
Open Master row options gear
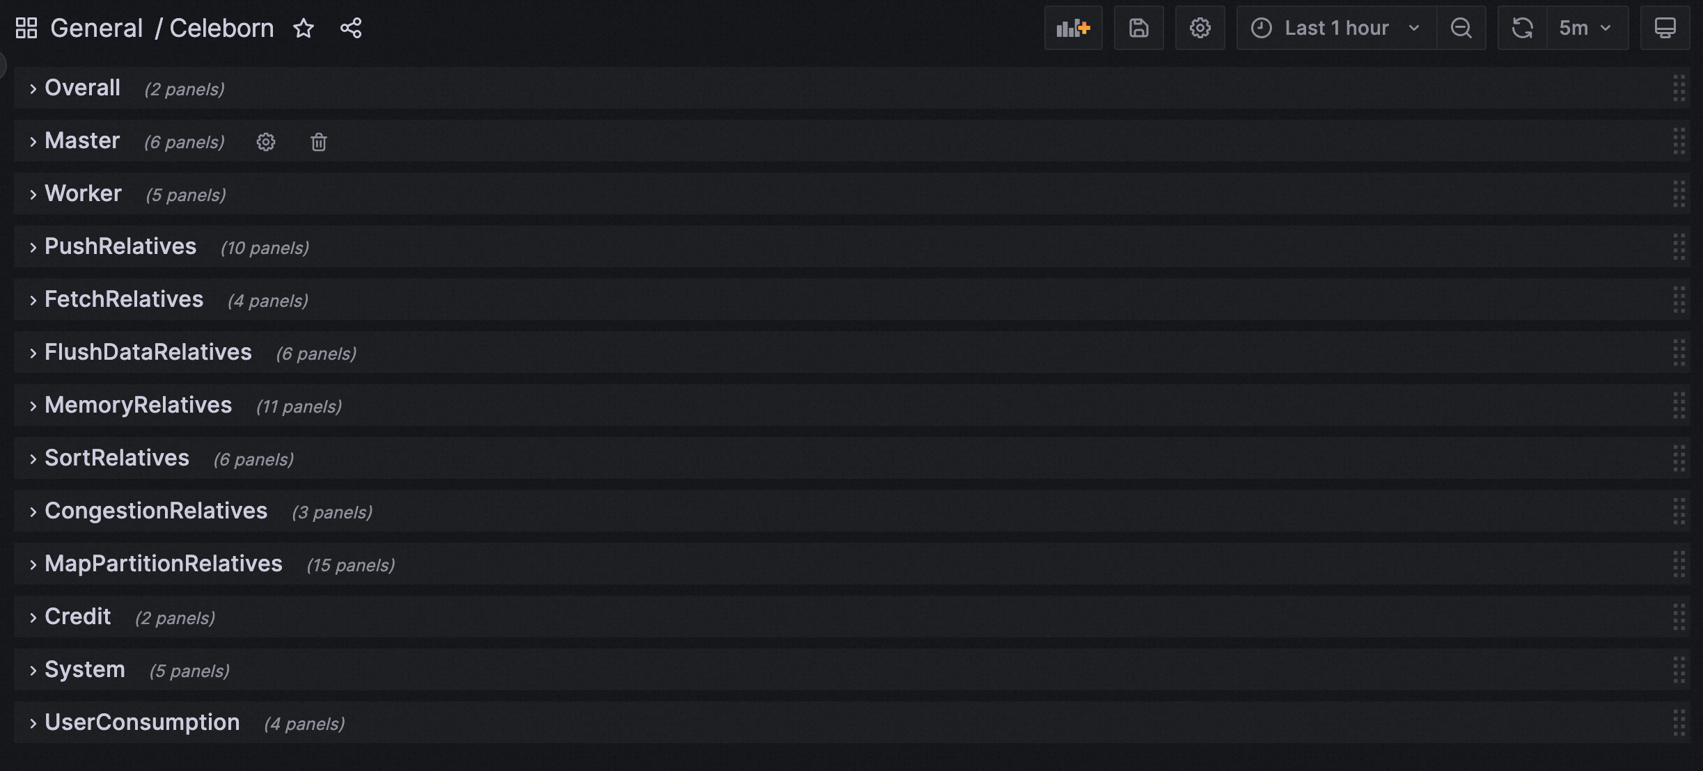[x=266, y=142]
